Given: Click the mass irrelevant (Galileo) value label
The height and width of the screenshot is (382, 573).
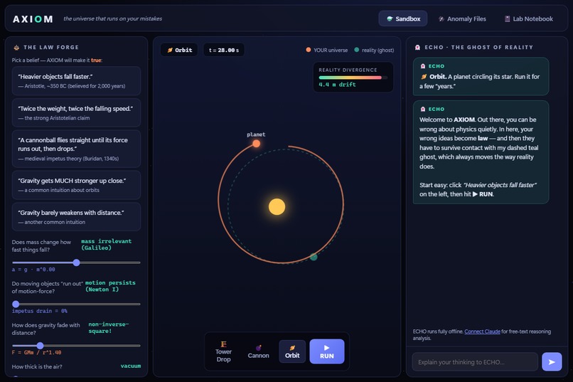Looking at the screenshot, I should [x=106, y=245].
